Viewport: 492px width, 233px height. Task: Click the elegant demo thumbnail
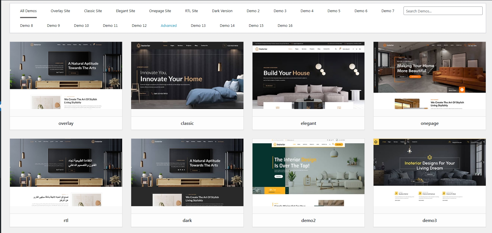coord(308,75)
